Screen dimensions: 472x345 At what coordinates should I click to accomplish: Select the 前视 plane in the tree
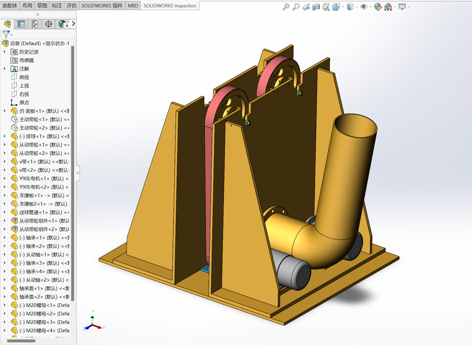[24, 77]
